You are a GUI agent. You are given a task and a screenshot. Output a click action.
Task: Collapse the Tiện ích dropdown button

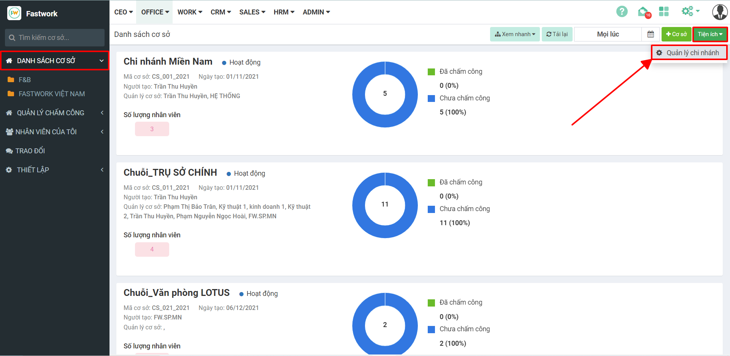[709, 34]
